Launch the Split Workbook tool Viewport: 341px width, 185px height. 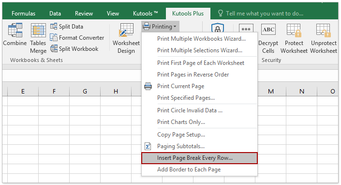click(x=74, y=49)
